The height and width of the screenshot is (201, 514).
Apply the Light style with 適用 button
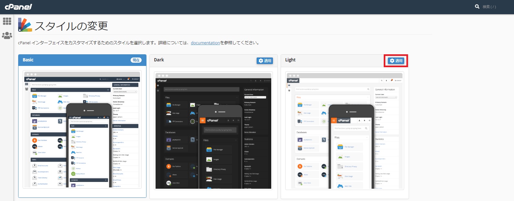396,61
